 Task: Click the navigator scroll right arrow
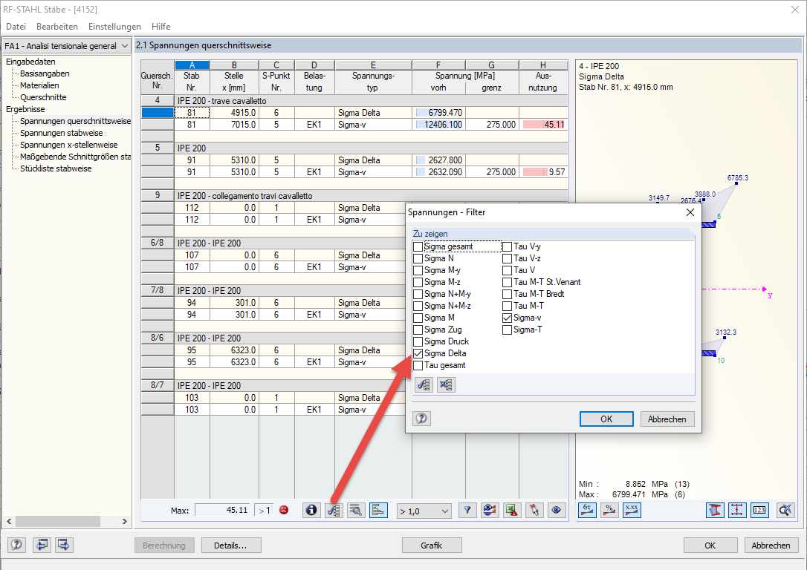(x=125, y=521)
